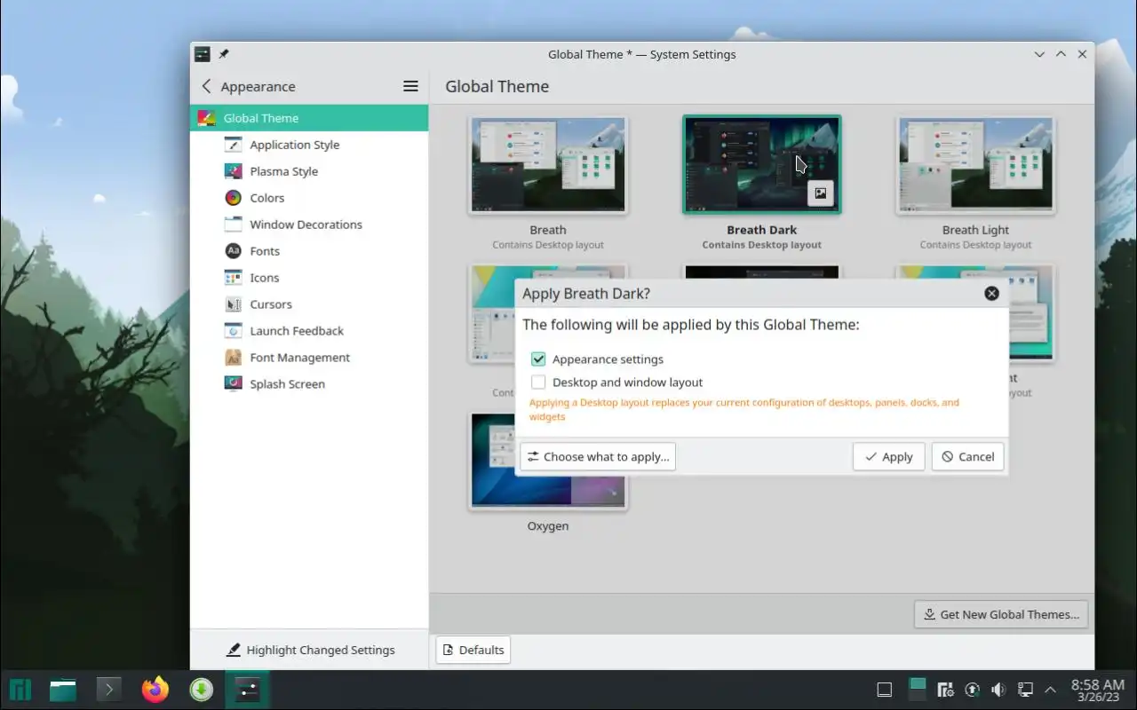Close the Apply Breath Dark dialog

point(992,294)
